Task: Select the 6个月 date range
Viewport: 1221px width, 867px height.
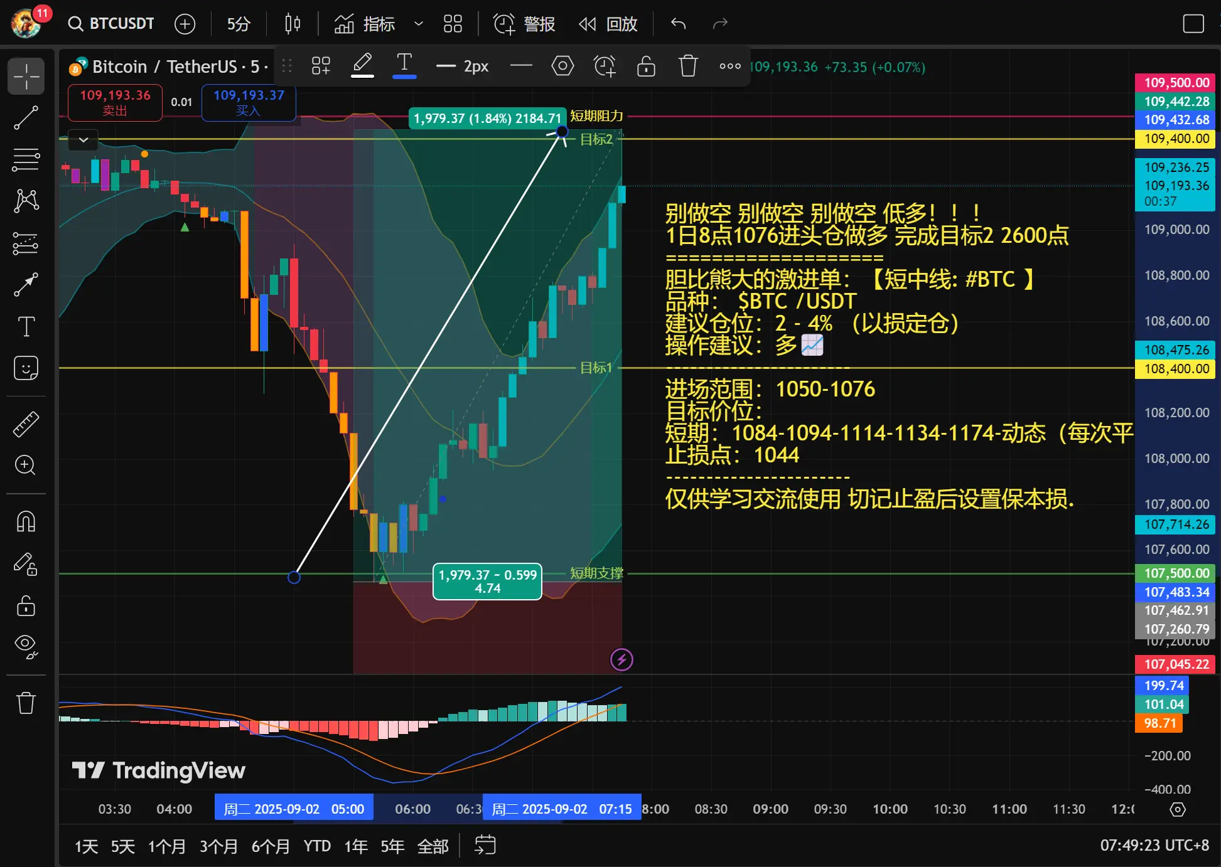Action: click(x=271, y=846)
